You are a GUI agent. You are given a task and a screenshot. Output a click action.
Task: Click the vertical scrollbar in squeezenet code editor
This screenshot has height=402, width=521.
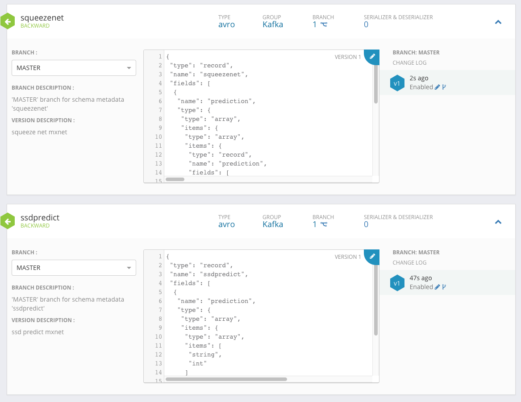(x=376, y=85)
